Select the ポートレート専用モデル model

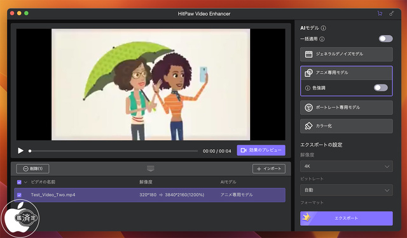point(346,107)
